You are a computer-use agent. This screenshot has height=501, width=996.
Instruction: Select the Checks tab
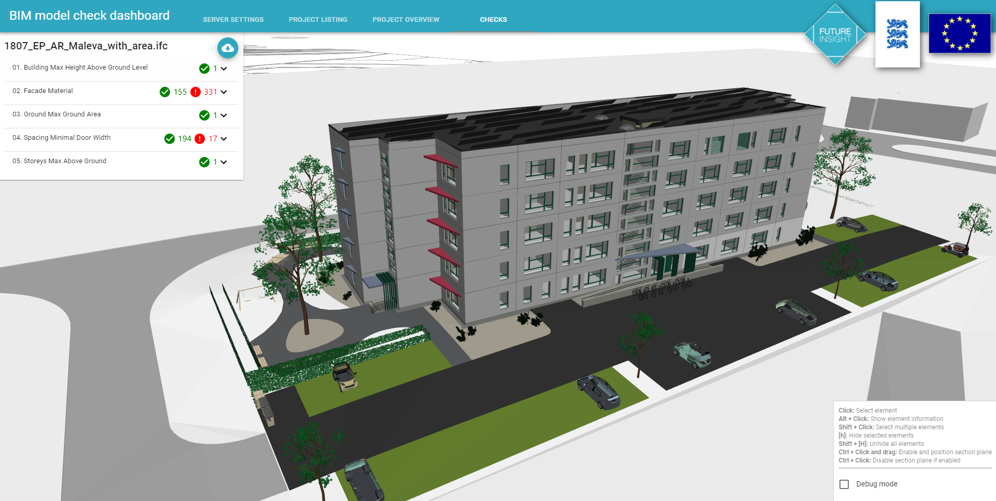click(x=493, y=20)
